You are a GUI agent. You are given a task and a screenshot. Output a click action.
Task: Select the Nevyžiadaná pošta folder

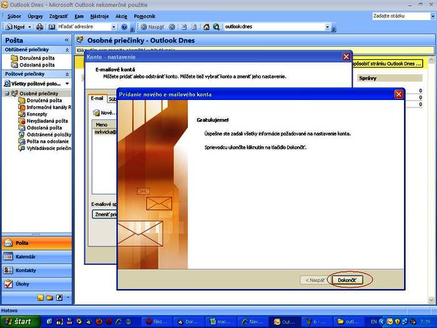(x=47, y=121)
